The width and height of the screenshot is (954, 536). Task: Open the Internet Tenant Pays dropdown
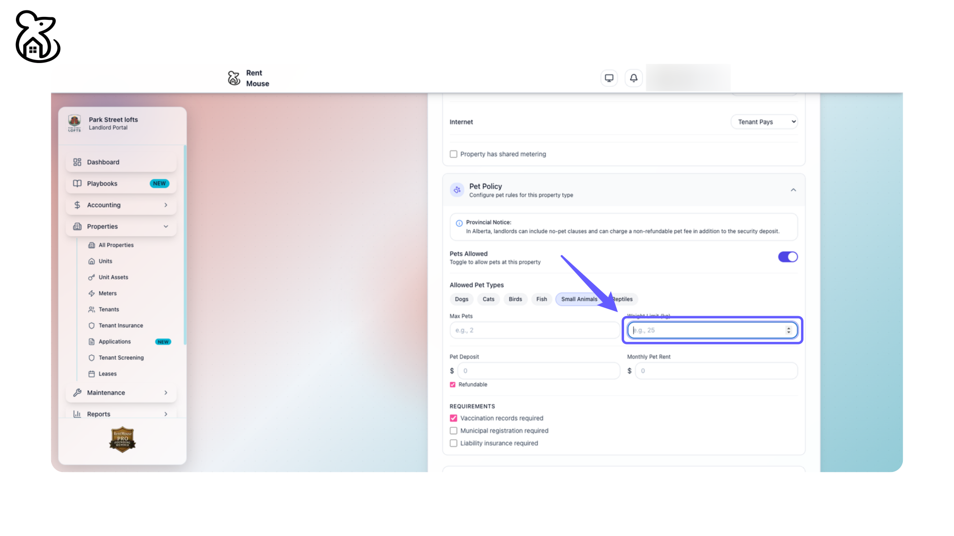pos(764,122)
